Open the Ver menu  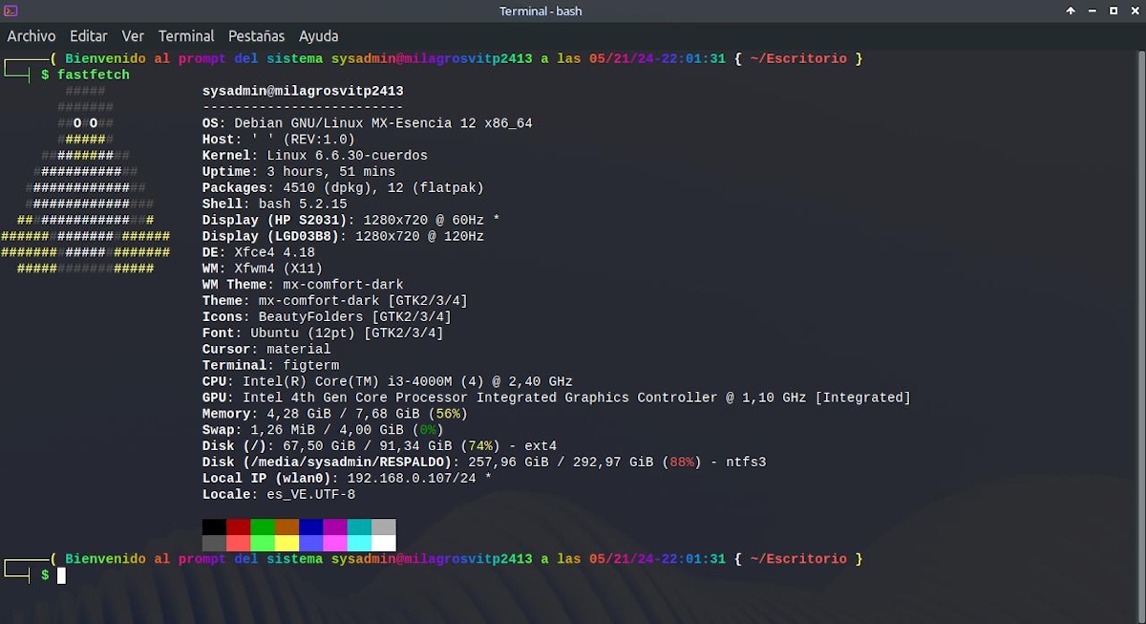pos(133,36)
